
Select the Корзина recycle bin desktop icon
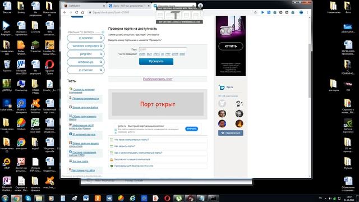tap(7, 66)
